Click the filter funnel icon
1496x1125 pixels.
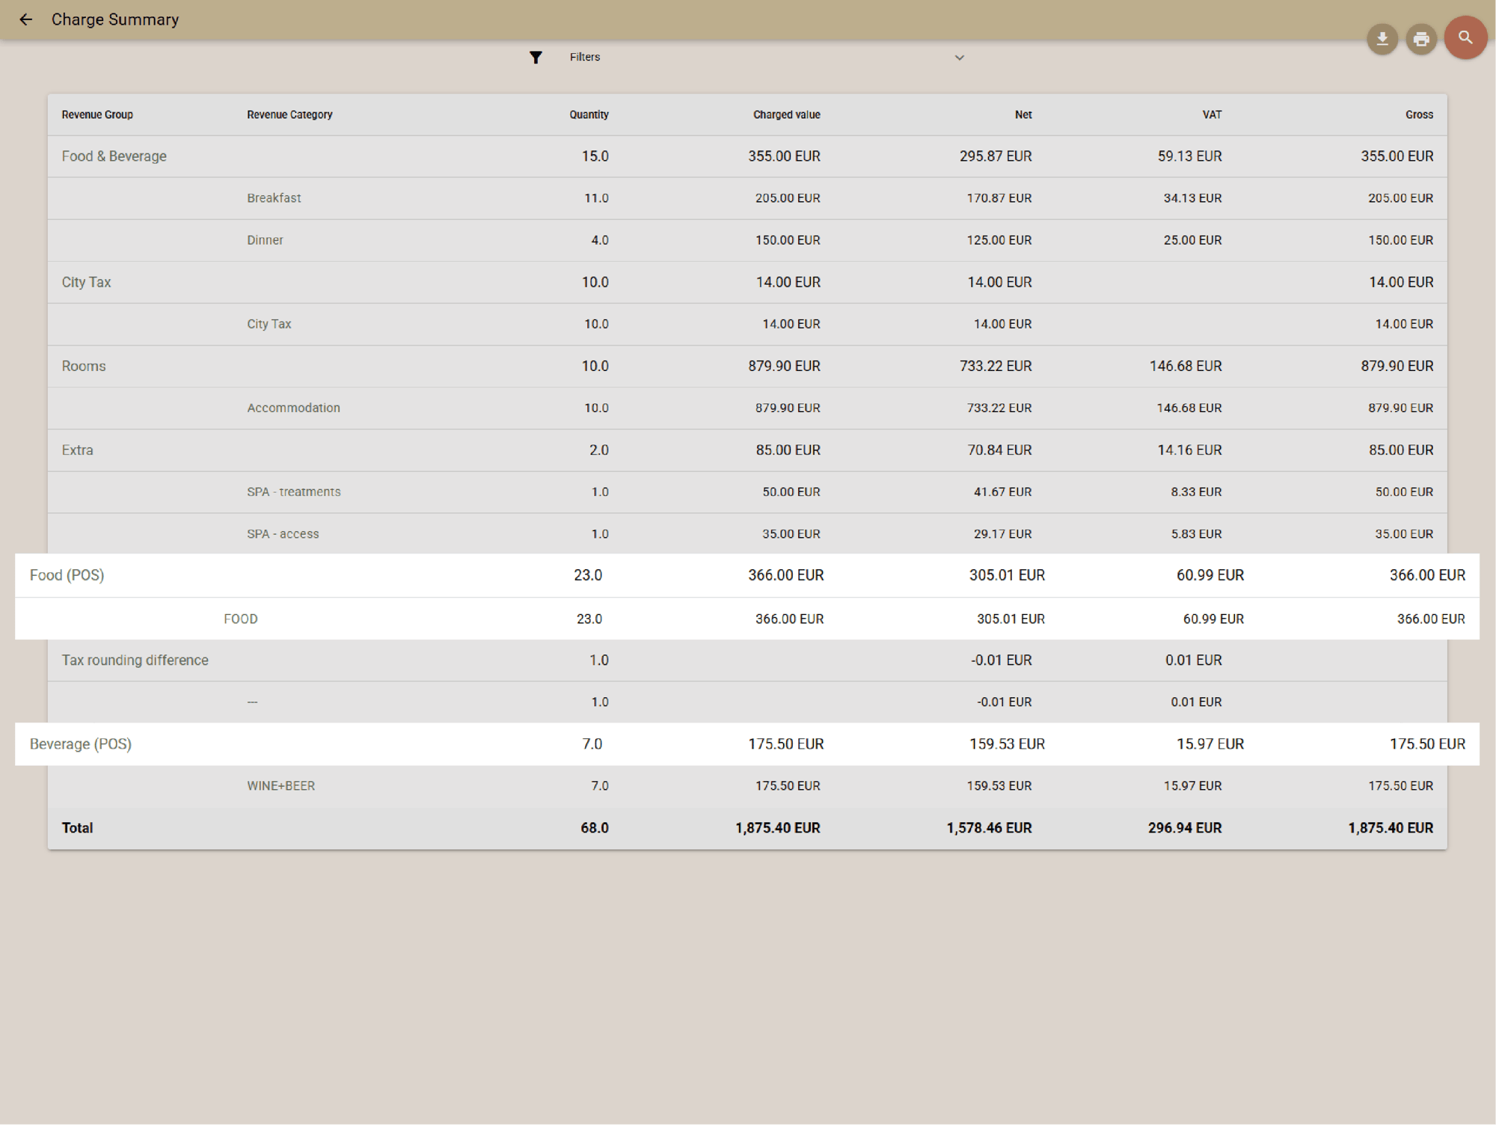tap(536, 58)
